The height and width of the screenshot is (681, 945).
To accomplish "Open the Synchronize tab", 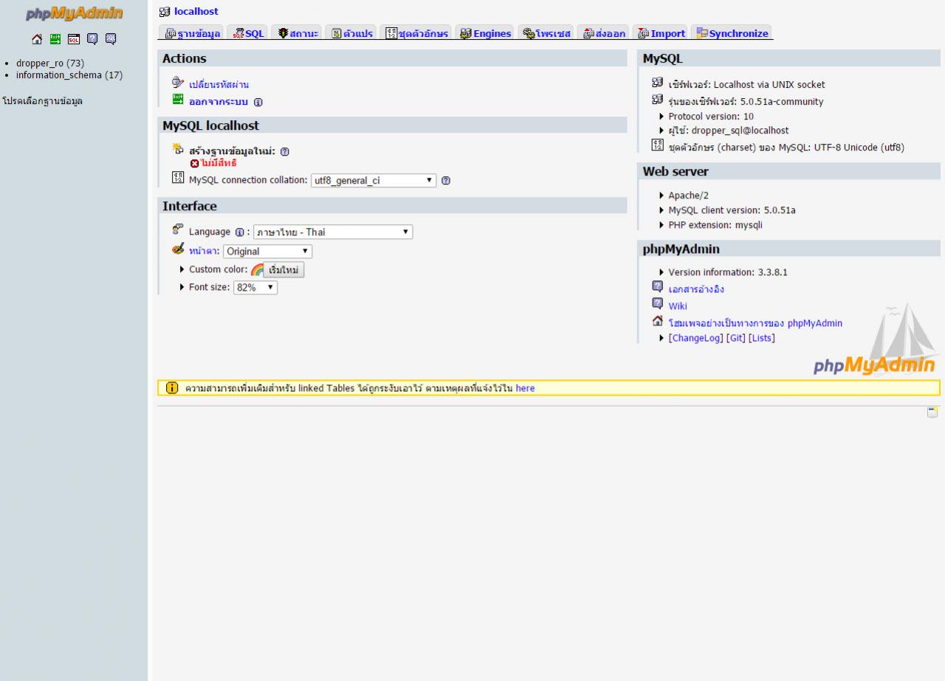I will 732,33.
